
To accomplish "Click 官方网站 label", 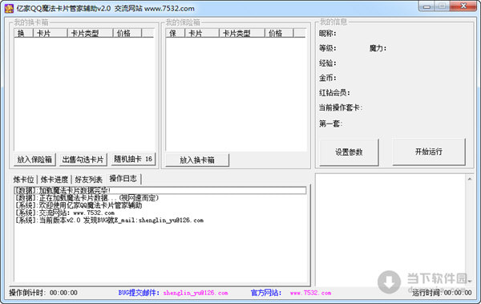I will coord(265,293).
